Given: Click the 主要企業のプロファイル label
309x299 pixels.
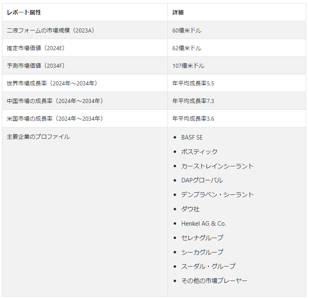Looking at the screenshot, I should tap(38, 137).
